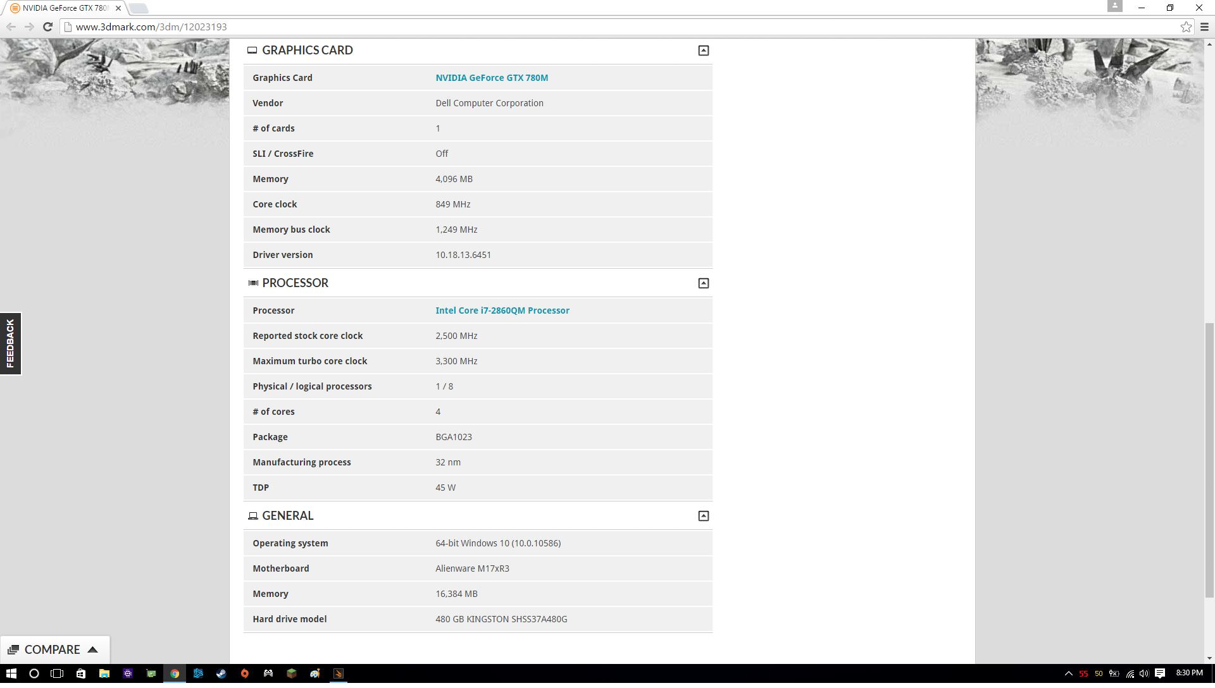Viewport: 1215px width, 688px height.
Task: Launch Origin from the taskbar
Action: tap(245, 673)
